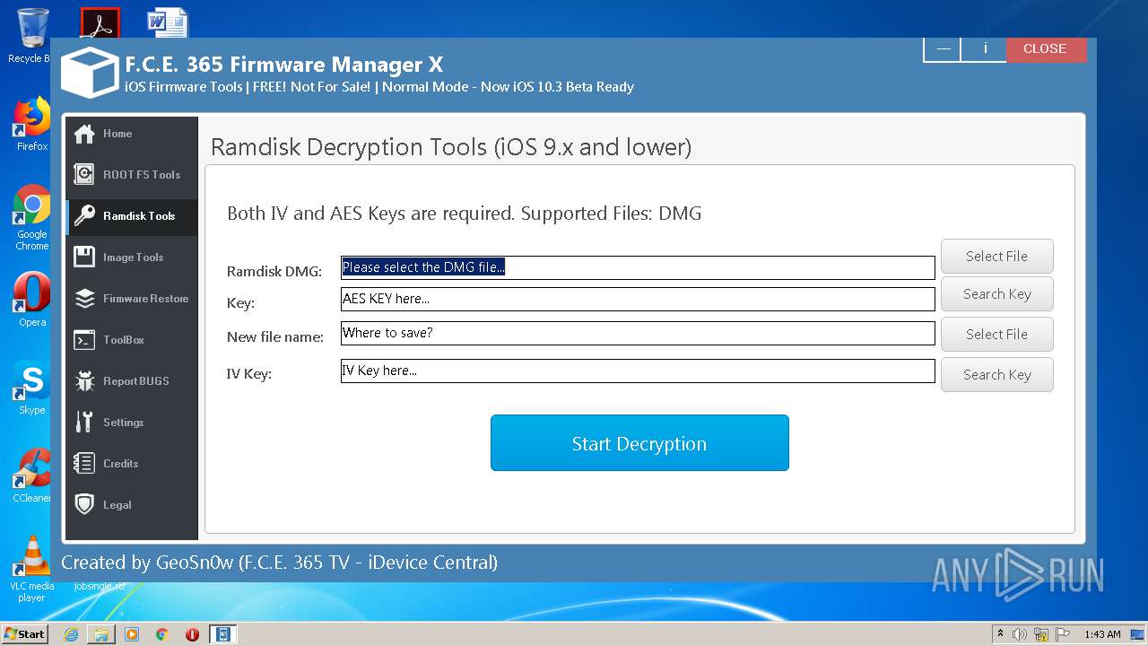Select the Opera desktop shortcut

click(x=32, y=299)
